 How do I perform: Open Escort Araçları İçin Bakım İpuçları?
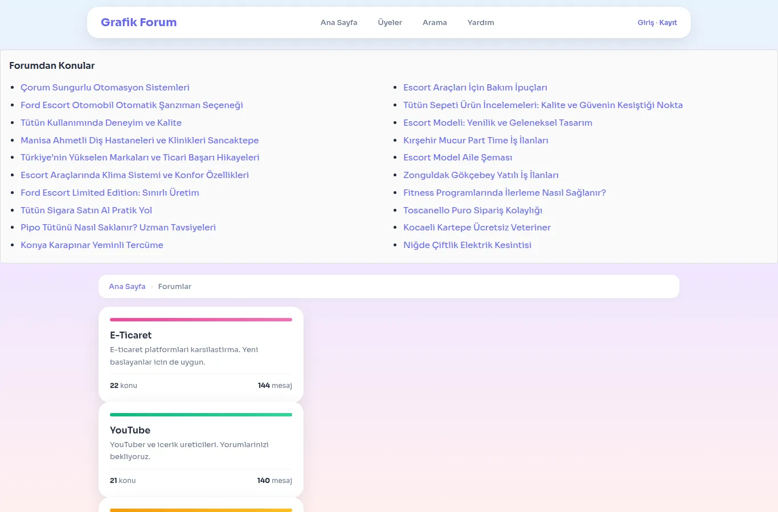coord(475,88)
